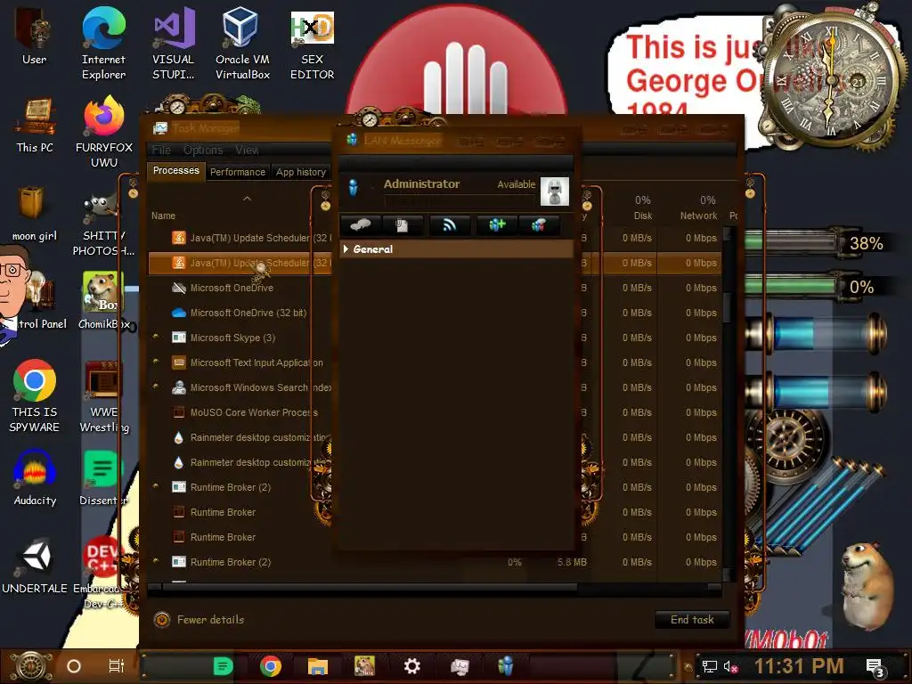Select the Microsoft OneDrive (32 bit) process
This screenshot has width=912, height=684.
point(248,313)
